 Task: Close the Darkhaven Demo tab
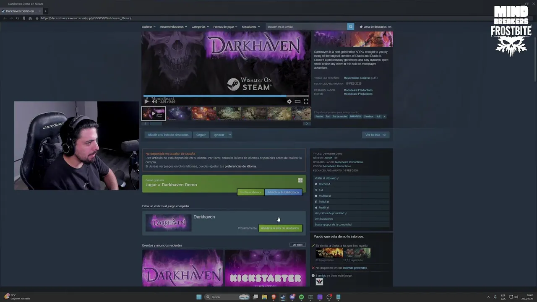pos(39,11)
